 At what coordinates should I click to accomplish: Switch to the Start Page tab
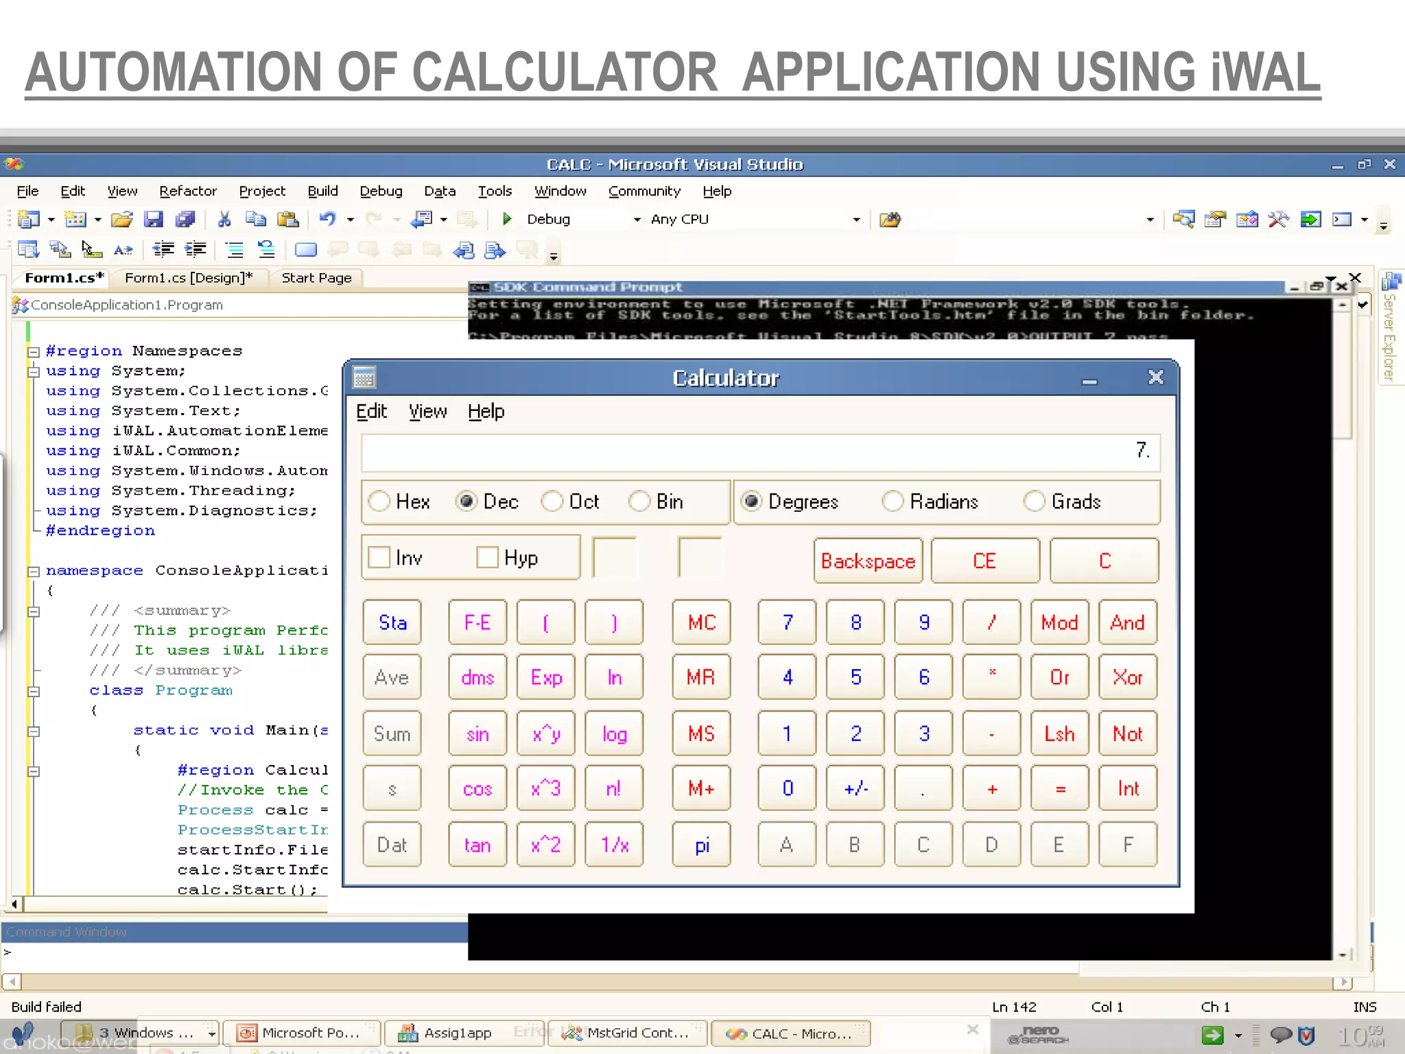coord(316,278)
